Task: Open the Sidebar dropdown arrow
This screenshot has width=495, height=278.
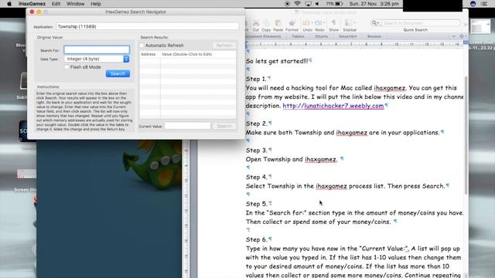Action: (x=354, y=22)
